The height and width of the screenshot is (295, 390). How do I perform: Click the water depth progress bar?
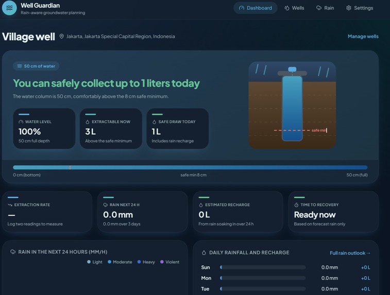click(x=190, y=167)
